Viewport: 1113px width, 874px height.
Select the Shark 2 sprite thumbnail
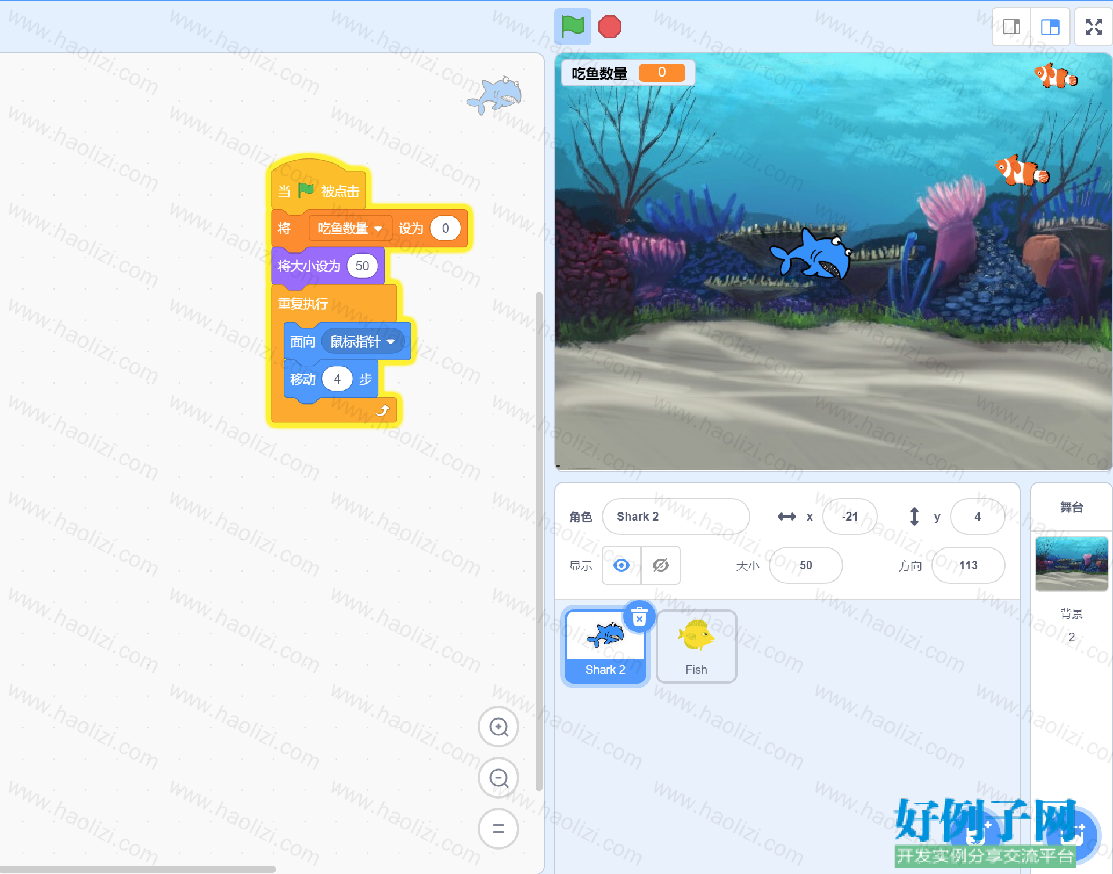[x=605, y=647]
